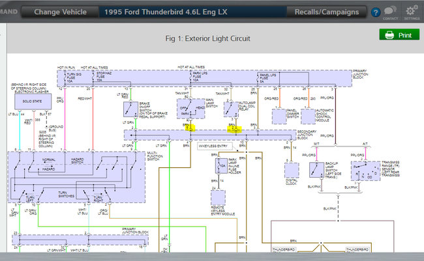
Task: Click the SECONDARY JUNCTION BLOCK label
Action: click(307, 135)
